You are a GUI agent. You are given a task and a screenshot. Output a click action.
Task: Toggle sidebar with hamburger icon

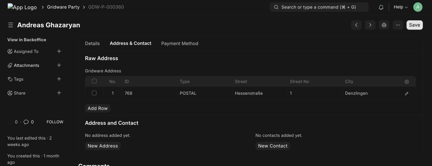coord(11,25)
